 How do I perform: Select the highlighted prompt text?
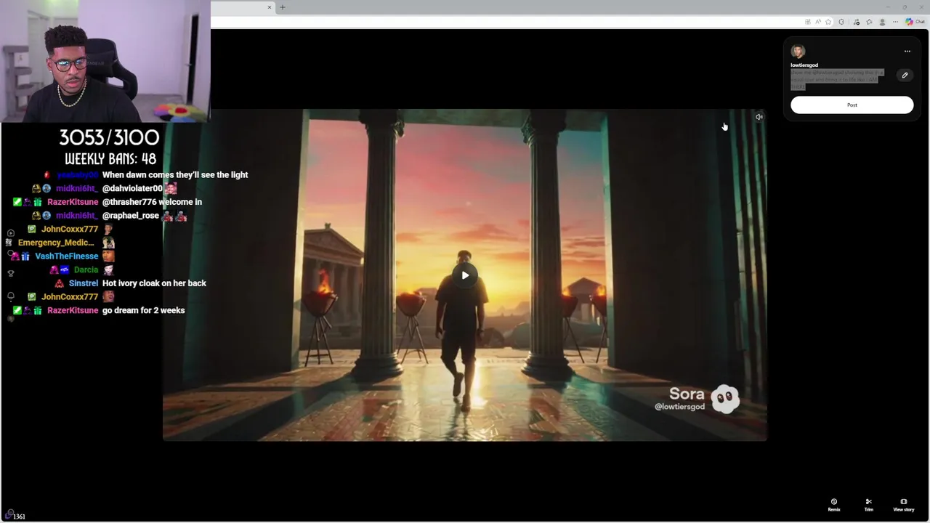(836, 79)
